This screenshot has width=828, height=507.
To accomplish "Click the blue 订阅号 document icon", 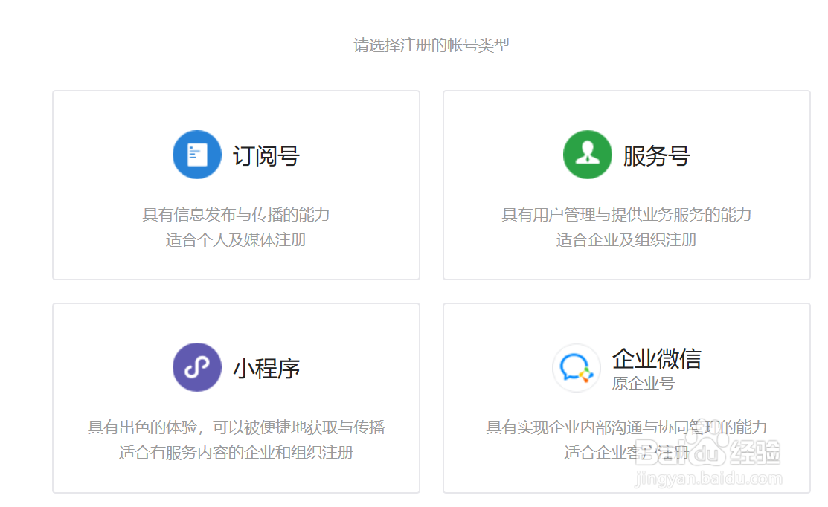I will [197, 155].
